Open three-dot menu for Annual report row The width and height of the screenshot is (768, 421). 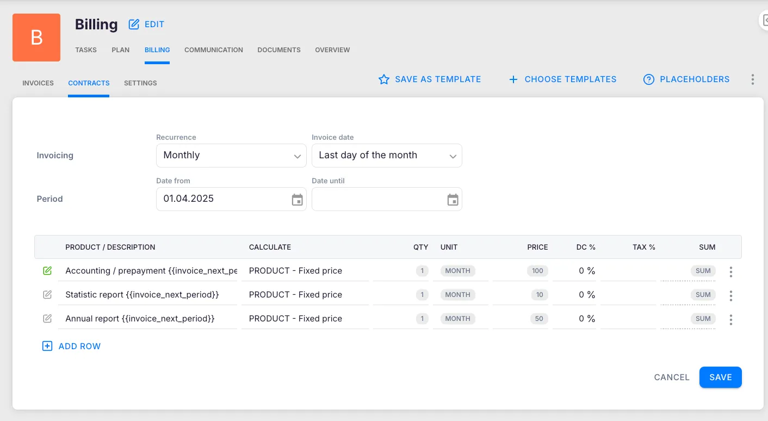click(x=730, y=320)
